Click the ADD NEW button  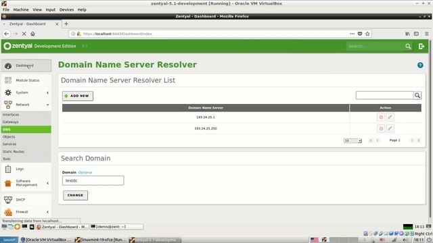78,96
